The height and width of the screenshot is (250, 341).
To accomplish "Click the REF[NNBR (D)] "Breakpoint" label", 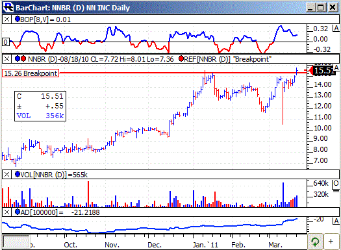I will pos(228,59).
